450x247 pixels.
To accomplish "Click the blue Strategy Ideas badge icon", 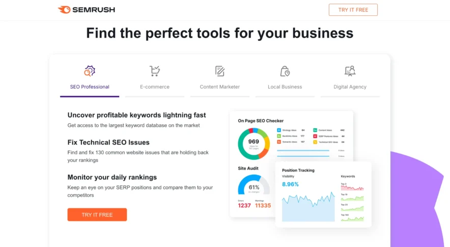I will [279, 130].
